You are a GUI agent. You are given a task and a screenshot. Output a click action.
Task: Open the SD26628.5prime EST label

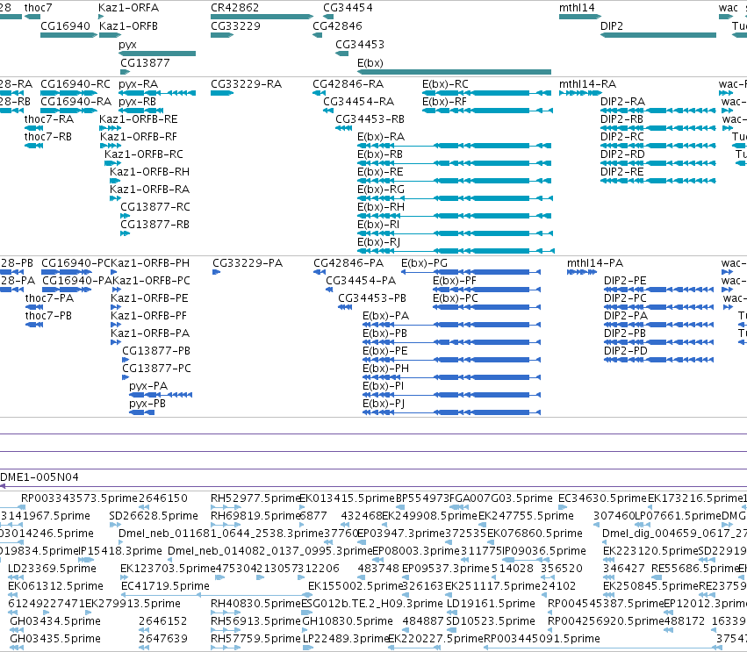pyautogui.click(x=154, y=516)
